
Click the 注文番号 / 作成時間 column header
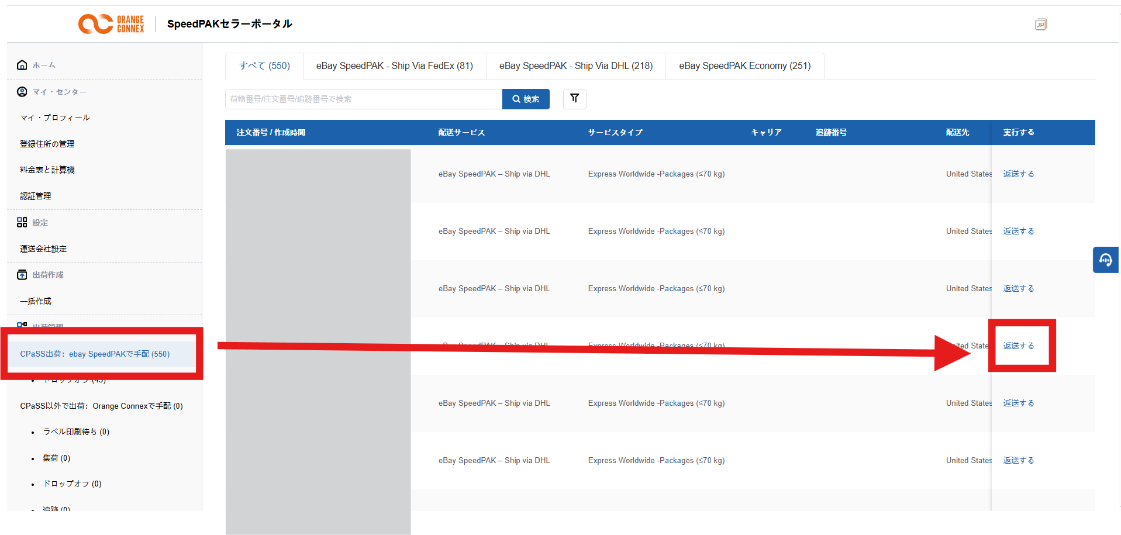pyautogui.click(x=271, y=132)
